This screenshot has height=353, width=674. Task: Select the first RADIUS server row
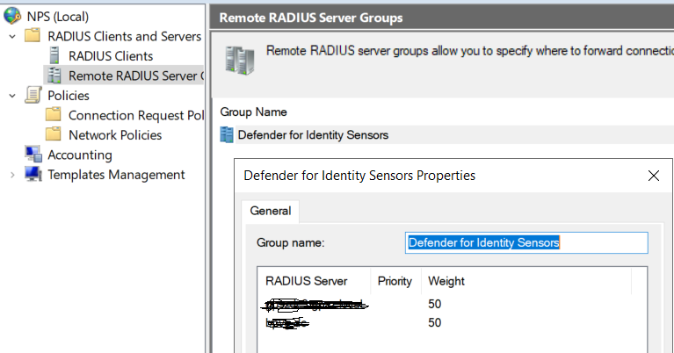point(316,304)
